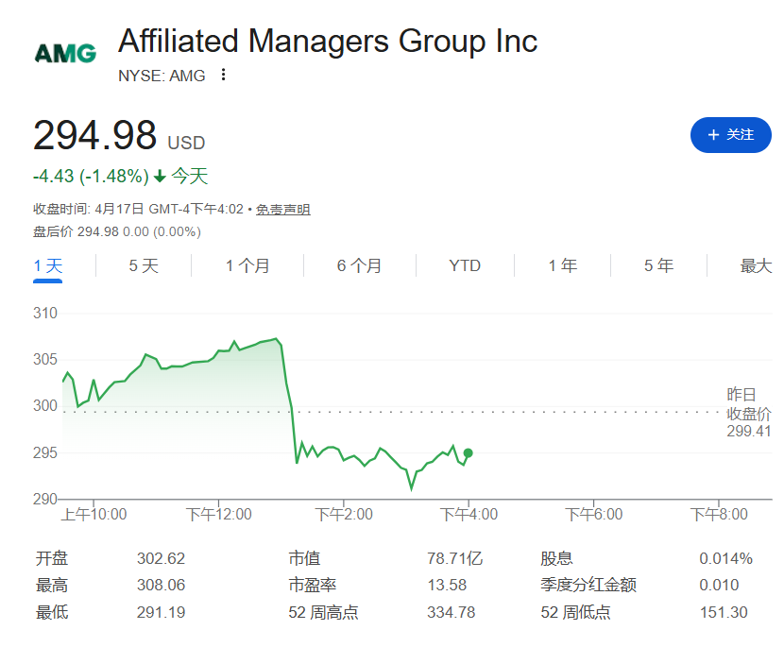
Task: Select the 1 天 time range tab
Action: 48,265
